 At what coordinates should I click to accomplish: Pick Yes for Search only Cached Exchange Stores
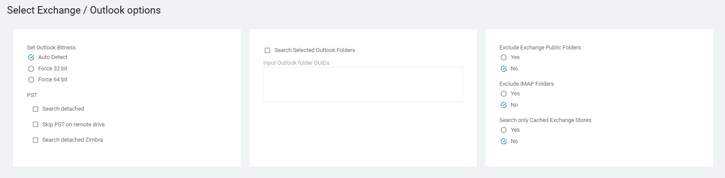(x=504, y=130)
